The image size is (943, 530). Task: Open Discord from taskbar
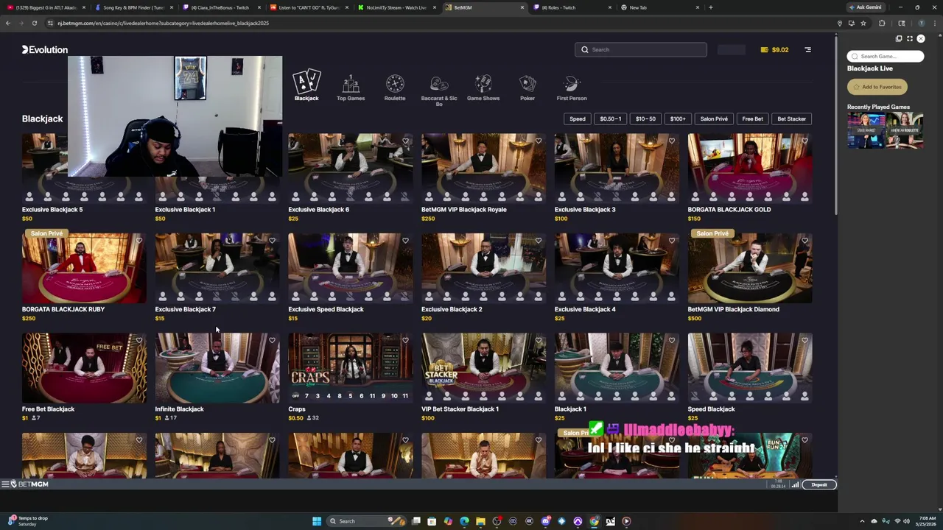(545, 521)
